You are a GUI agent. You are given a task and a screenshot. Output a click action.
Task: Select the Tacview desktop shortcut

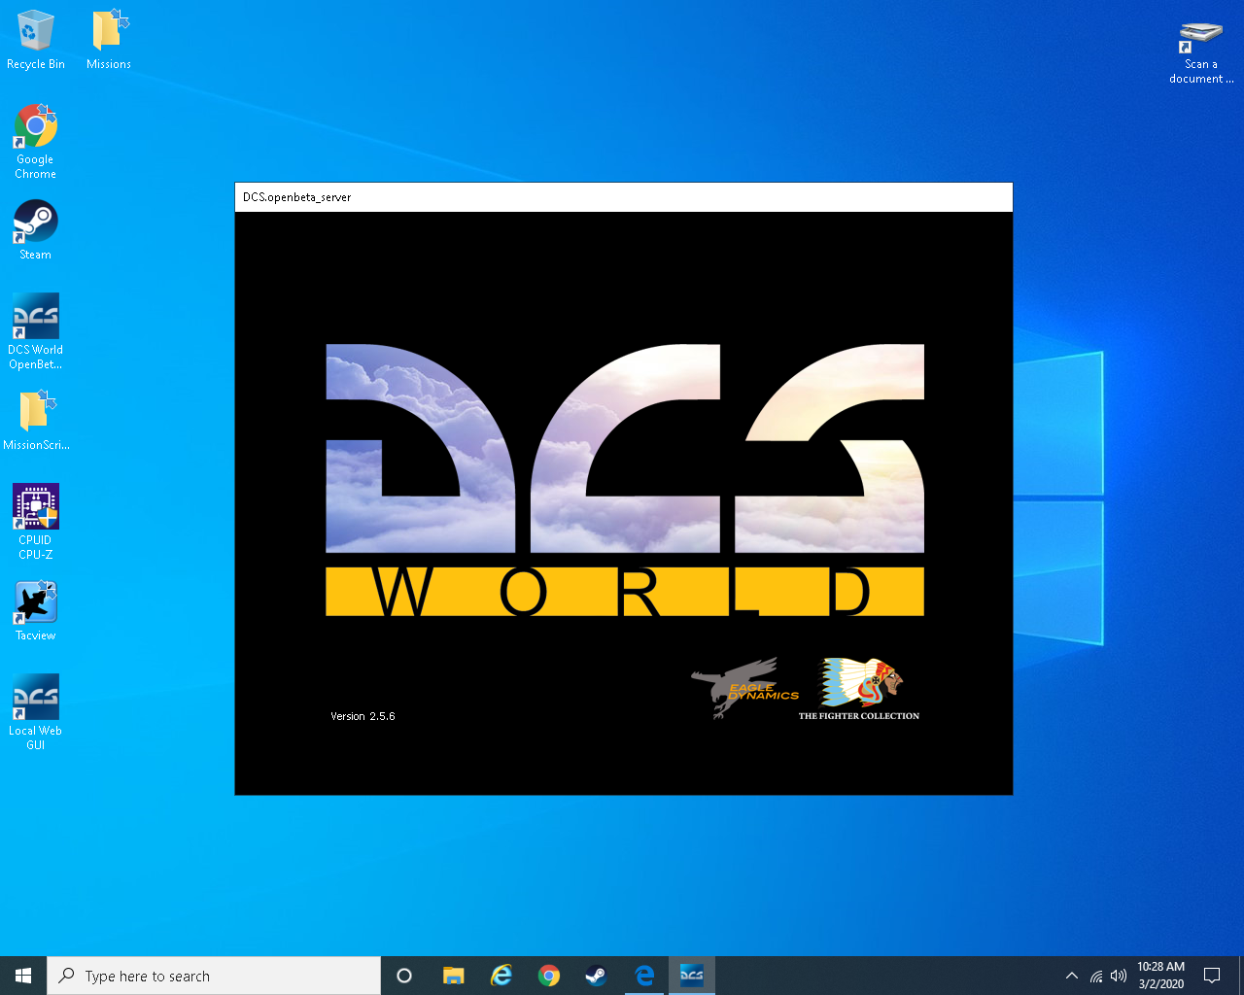(x=35, y=611)
